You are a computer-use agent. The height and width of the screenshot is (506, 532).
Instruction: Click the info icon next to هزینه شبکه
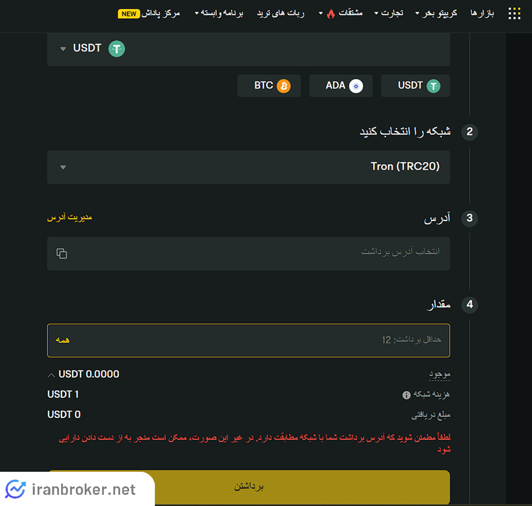click(406, 395)
